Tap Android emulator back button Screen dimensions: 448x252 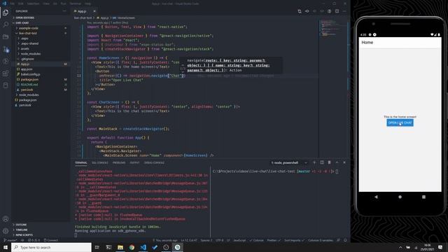(376, 197)
